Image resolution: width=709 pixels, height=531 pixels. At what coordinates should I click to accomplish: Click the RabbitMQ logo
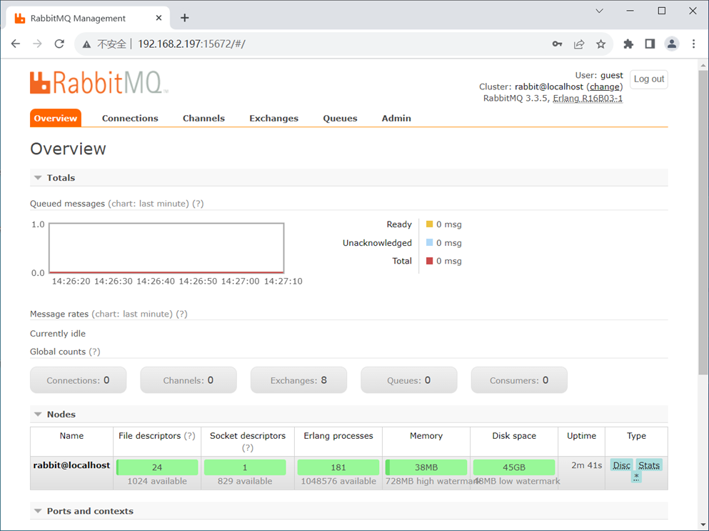coord(99,83)
